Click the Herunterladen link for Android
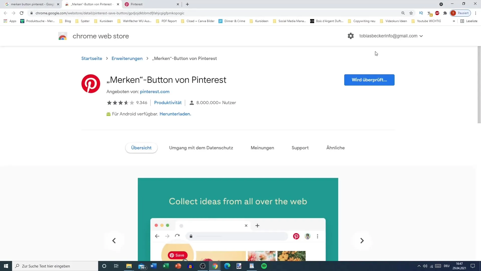Viewport: 481px width, 271px height. [175, 114]
